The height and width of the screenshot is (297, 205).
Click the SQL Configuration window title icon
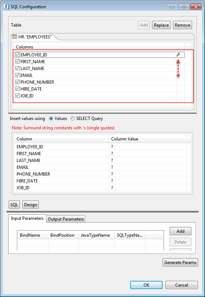click(x=6, y=7)
